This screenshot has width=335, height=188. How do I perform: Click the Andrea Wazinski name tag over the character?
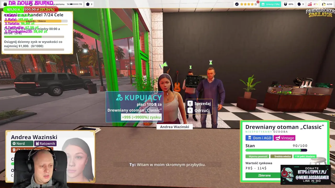click(x=175, y=127)
